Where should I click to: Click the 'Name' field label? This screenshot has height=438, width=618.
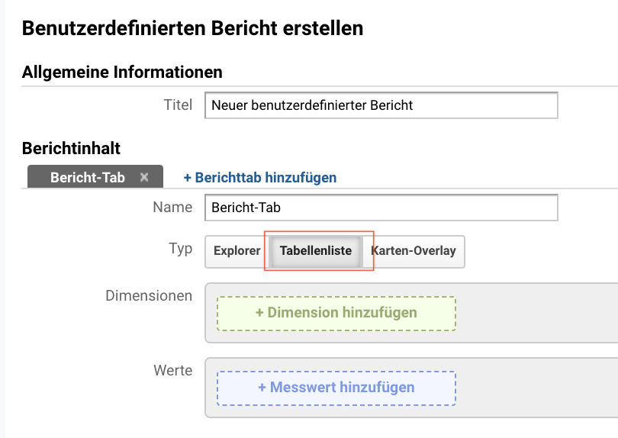tap(172, 207)
